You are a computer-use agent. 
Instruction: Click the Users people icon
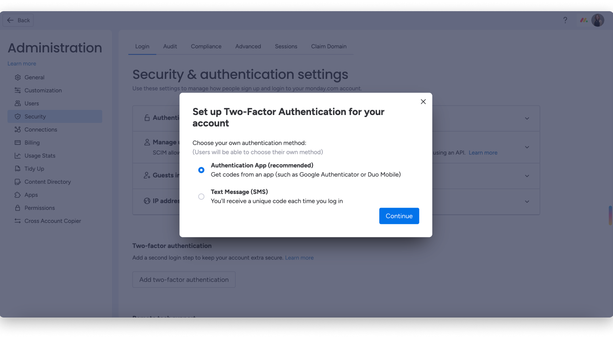coord(18,103)
